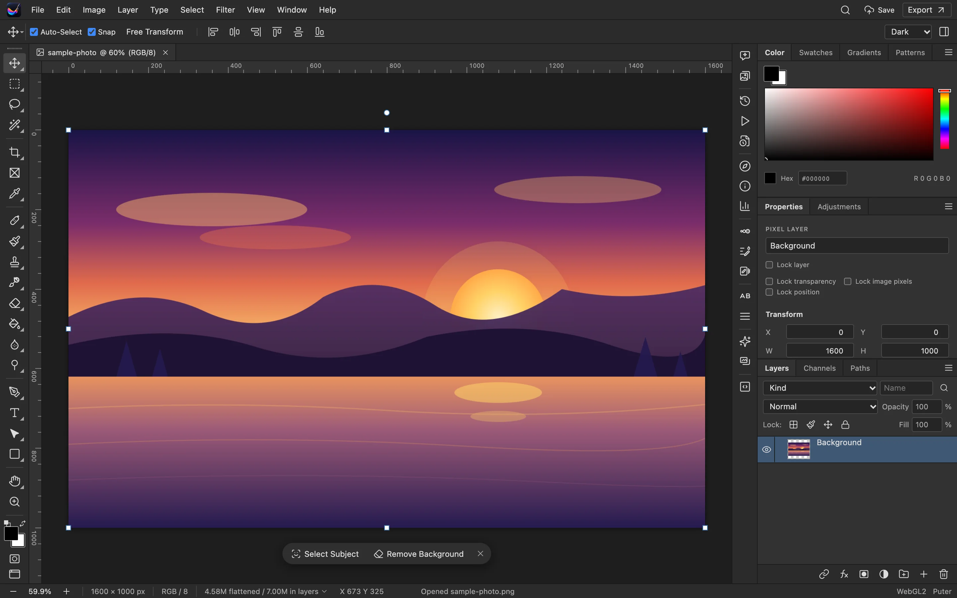Select the Pen tool
The height and width of the screenshot is (598, 957).
coord(15,392)
